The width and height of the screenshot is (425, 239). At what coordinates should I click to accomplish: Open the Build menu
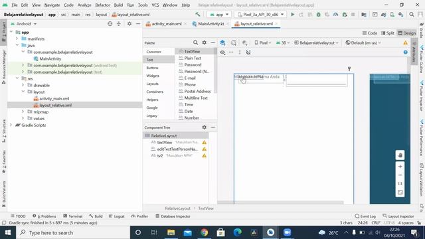pyautogui.click(x=118, y=5)
